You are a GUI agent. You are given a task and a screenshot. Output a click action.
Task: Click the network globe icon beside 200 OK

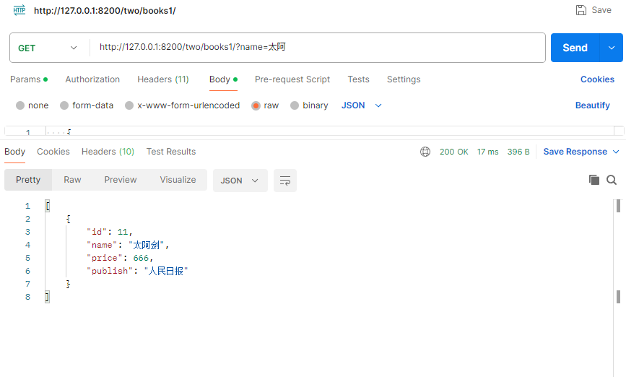[425, 152]
